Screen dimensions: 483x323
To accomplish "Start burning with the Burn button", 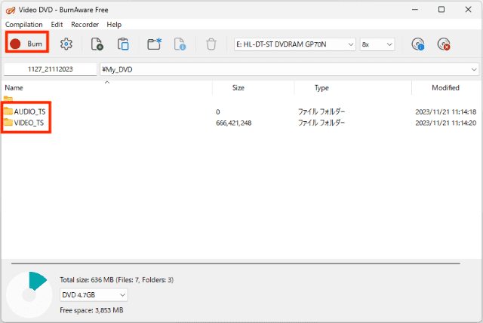I will pyautogui.click(x=27, y=44).
